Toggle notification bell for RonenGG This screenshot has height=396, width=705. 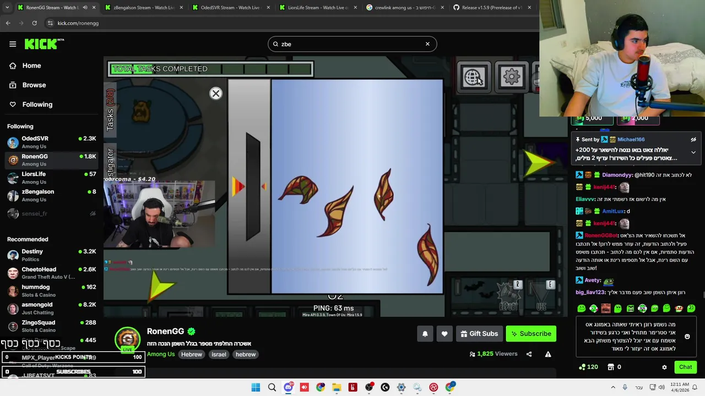425,334
